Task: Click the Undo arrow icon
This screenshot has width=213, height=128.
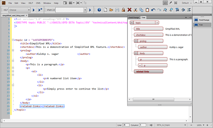Action: (154, 10)
